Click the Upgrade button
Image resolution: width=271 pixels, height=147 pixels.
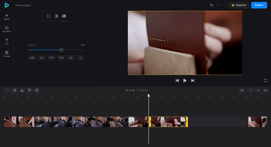pyautogui.click(x=239, y=5)
